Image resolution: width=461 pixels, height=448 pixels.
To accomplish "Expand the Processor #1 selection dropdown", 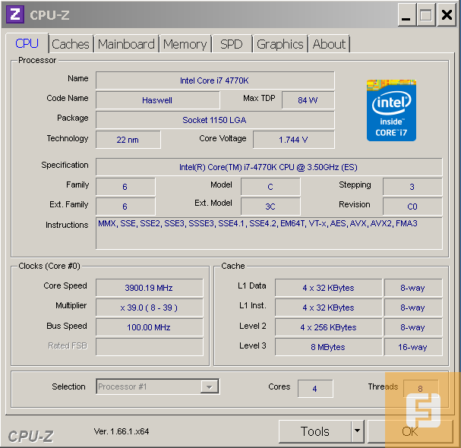I will [209, 386].
